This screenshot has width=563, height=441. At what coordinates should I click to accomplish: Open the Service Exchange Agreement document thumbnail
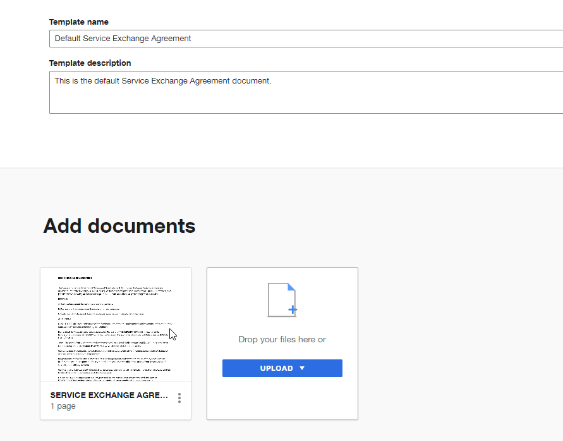click(116, 325)
